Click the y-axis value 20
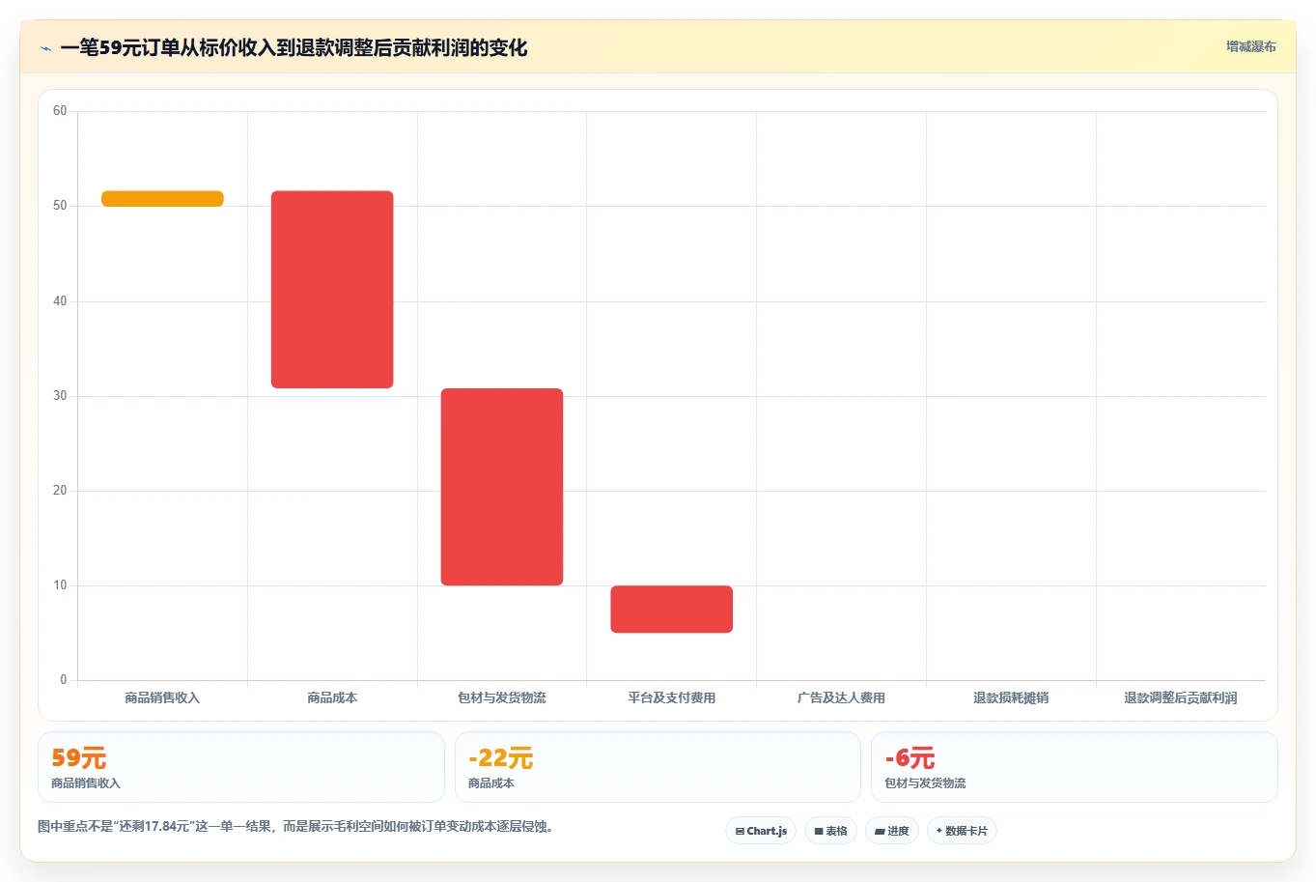1316x882 pixels. click(x=60, y=491)
